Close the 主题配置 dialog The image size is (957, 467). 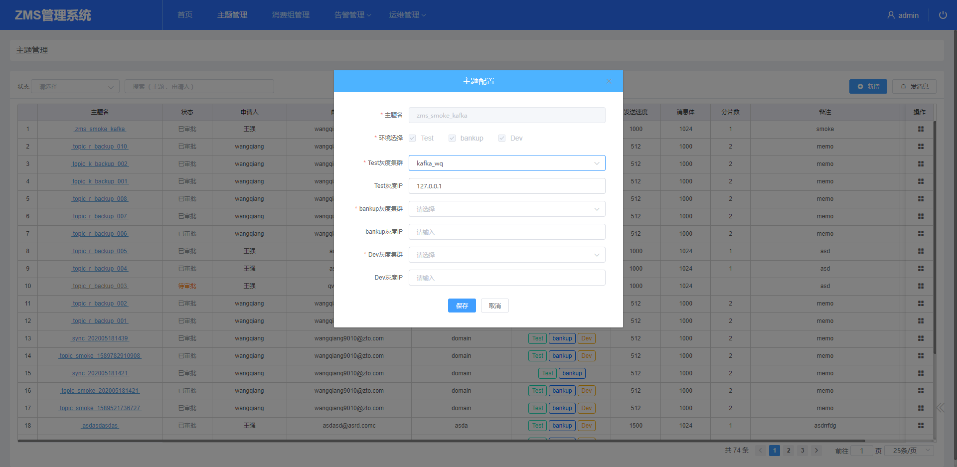(x=609, y=81)
